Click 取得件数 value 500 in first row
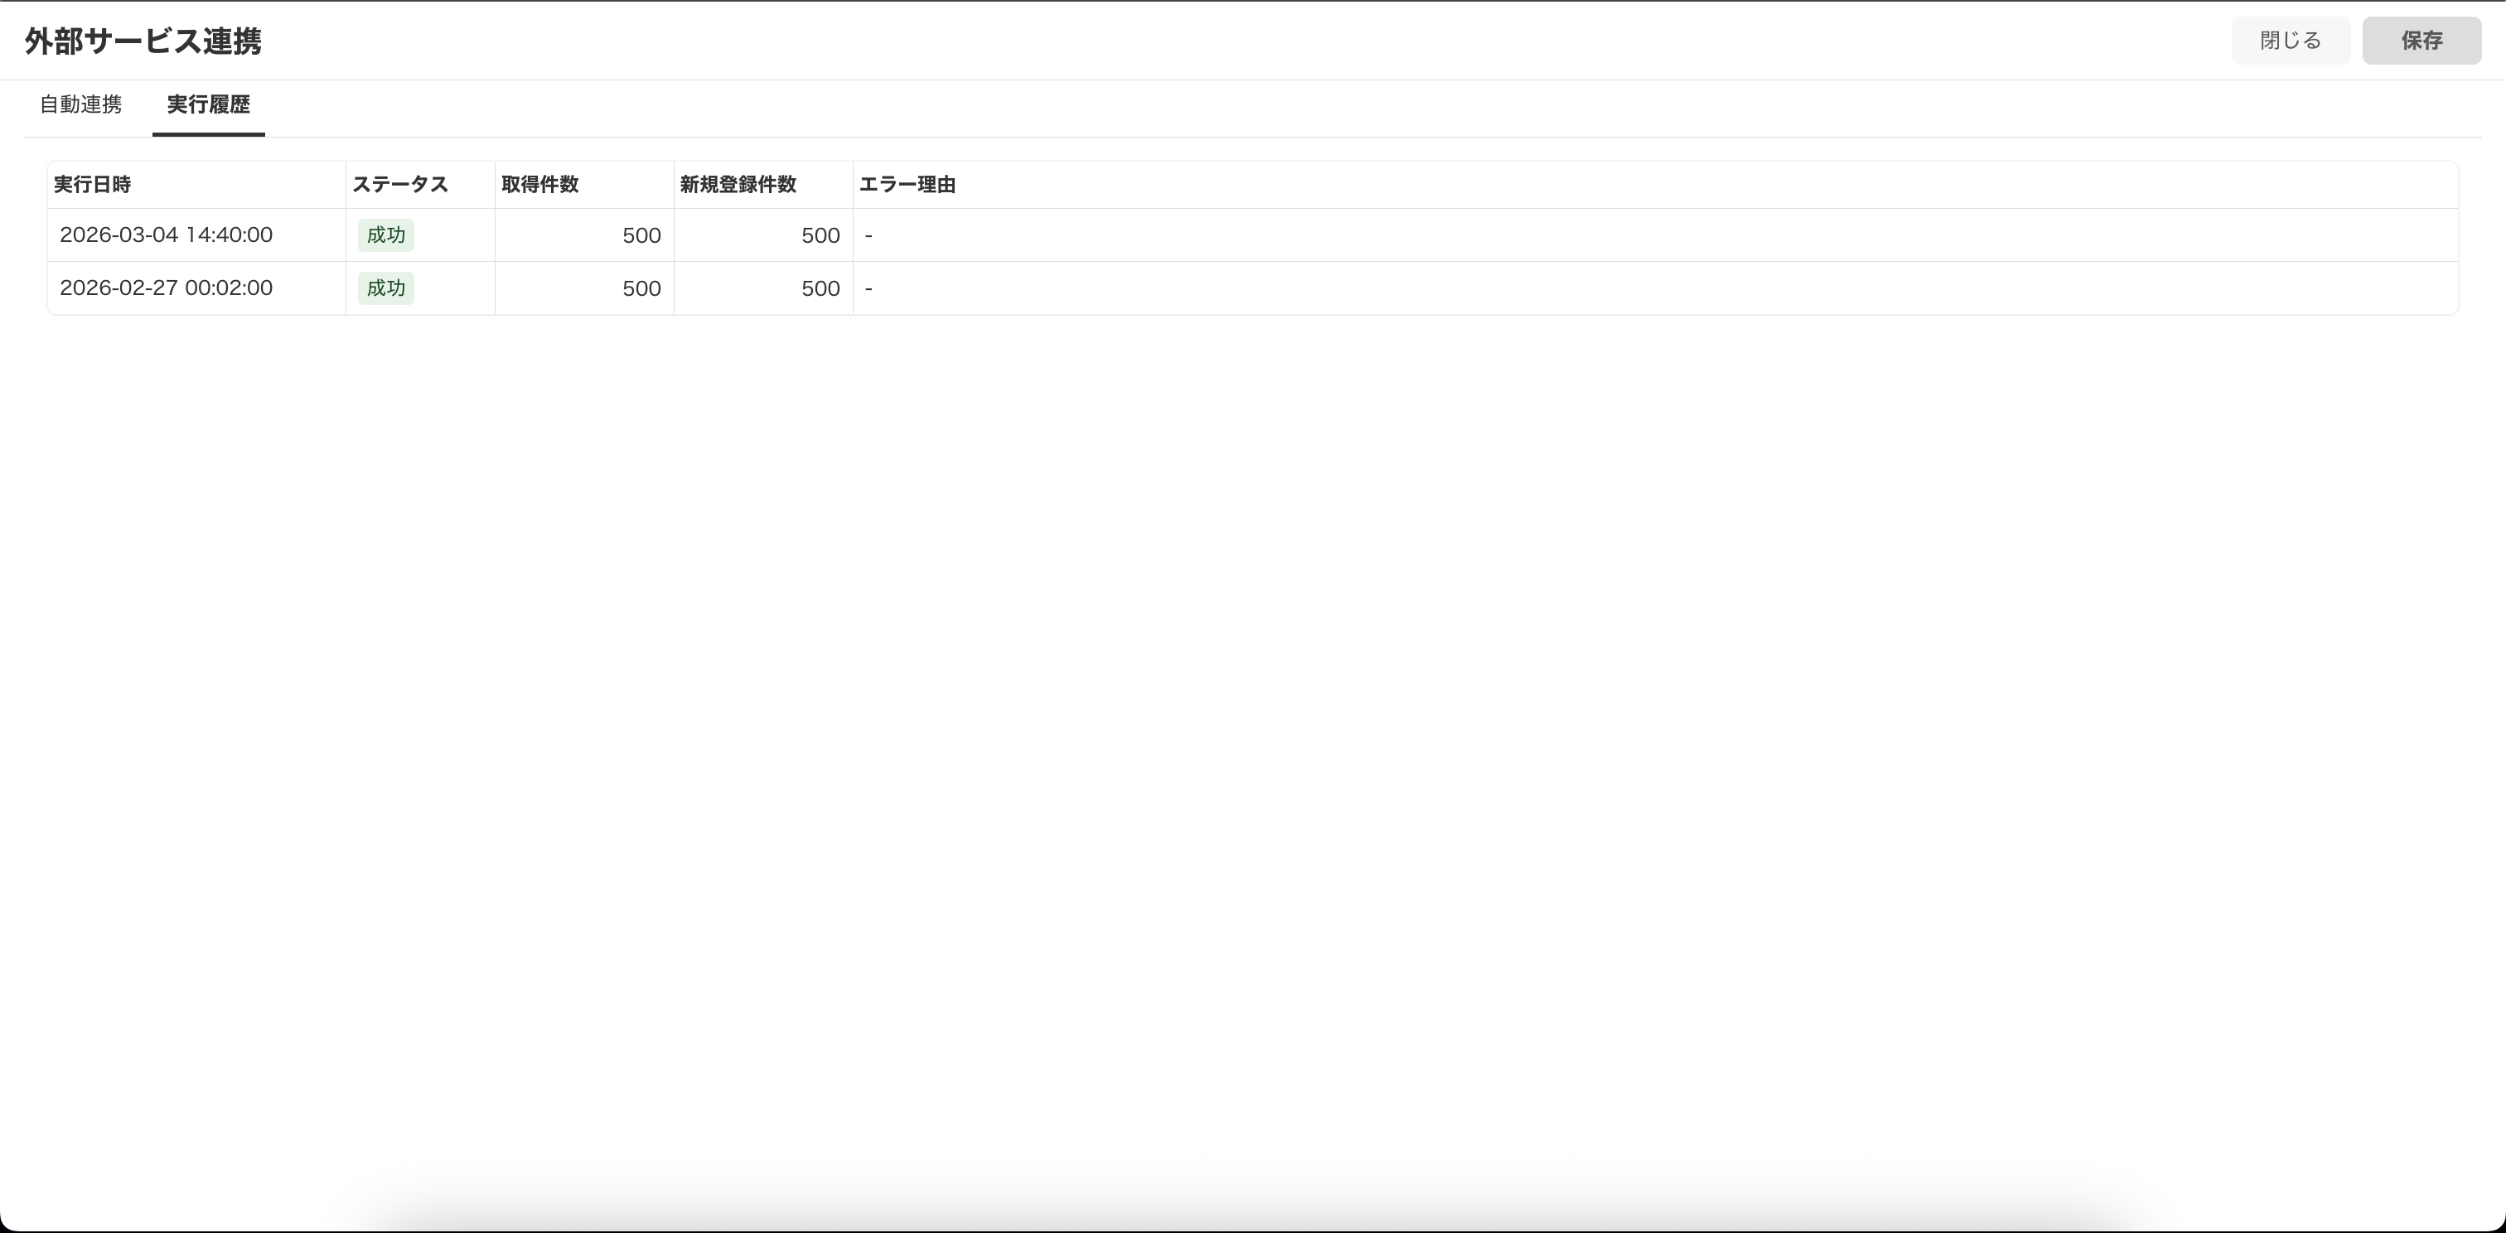The width and height of the screenshot is (2506, 1233). (641, 235)
